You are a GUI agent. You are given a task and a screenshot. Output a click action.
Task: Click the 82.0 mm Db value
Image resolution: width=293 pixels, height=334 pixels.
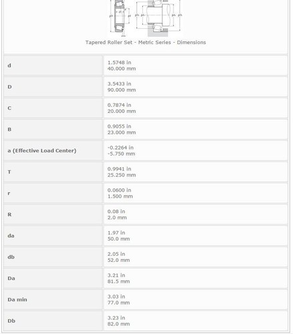click(119, 324)
